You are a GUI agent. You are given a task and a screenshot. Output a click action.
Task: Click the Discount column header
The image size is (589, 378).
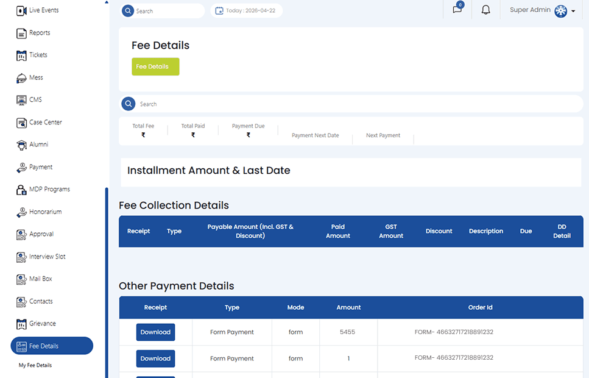(439, 231)
